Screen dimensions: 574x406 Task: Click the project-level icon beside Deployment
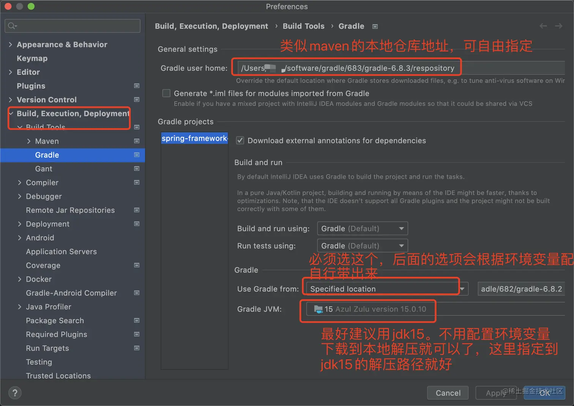tap(137, 224)
